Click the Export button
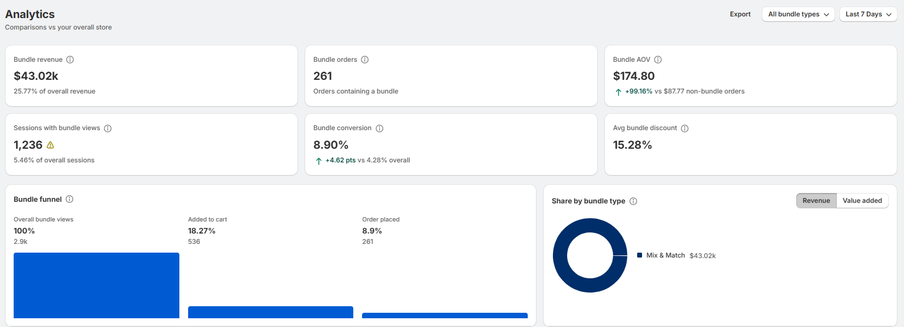The height and width of the screenshot is (327, 904). 740,14
